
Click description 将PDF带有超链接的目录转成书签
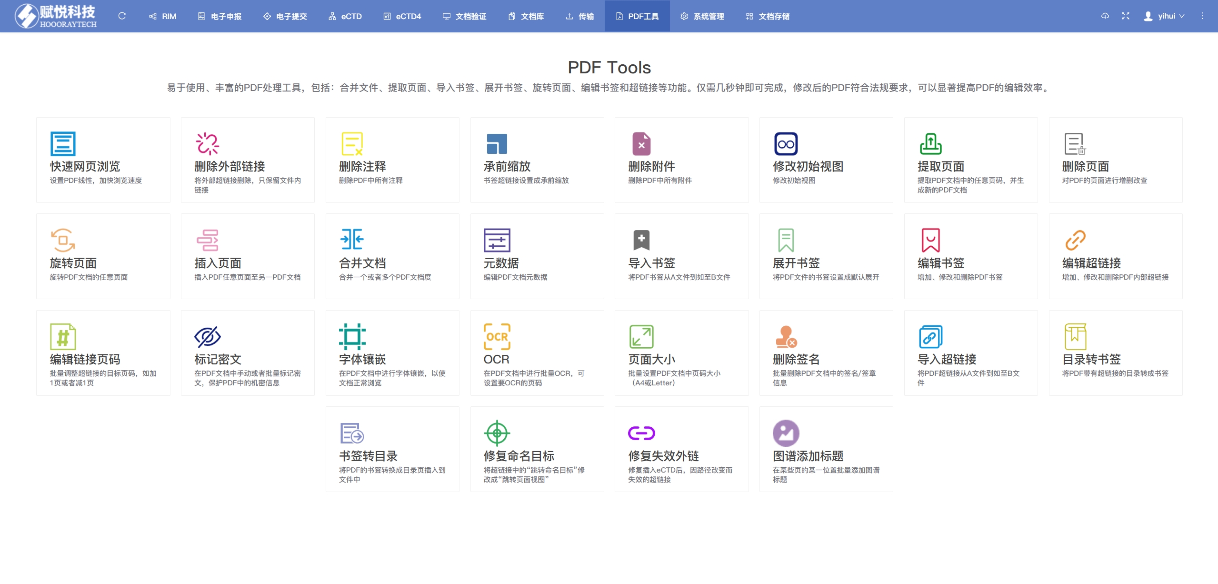(x=1116, y=373)
